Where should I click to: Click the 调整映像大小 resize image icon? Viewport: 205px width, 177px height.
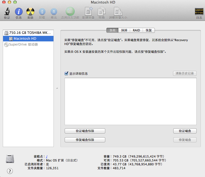118,11
